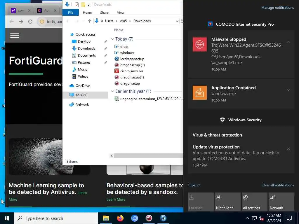Click Manage notifications link

277,8
